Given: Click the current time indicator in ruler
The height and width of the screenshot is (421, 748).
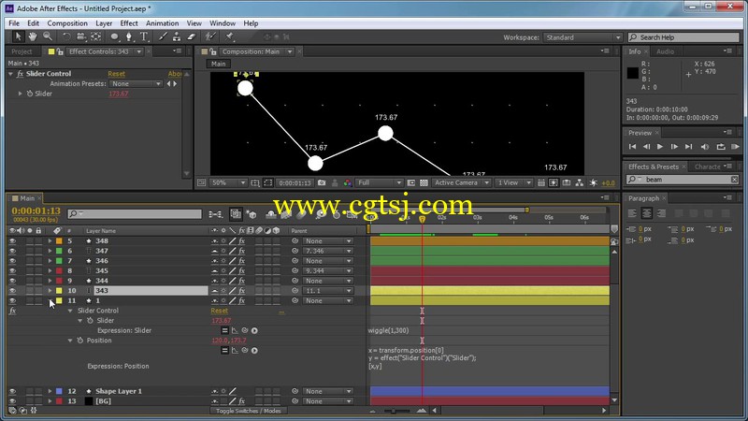Looking at the screenshot, I should pyautogui.click(x=423, y=219).
